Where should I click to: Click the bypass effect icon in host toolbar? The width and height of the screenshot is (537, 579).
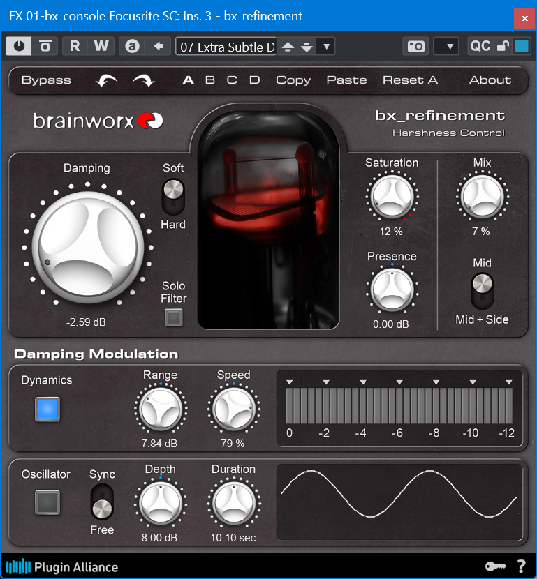[x=45, y=46]
